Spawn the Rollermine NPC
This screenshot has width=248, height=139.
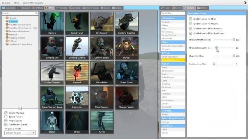point(77,98)
